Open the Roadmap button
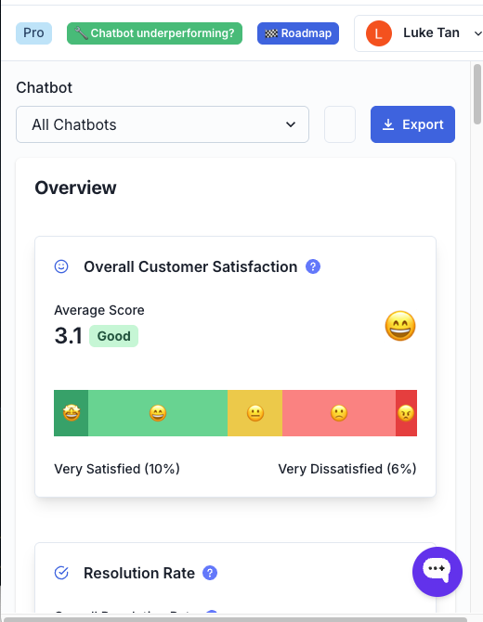The width and height of the screenshot is (483, 622). (x=298, y=33)
